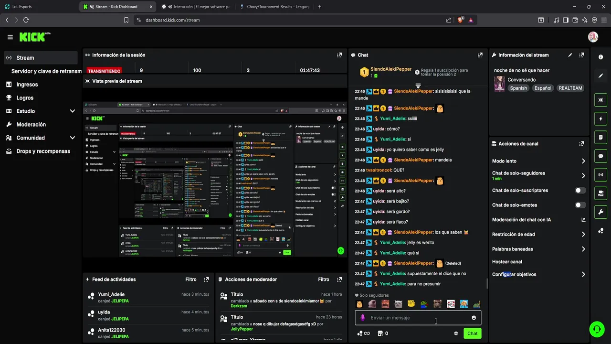This screenshot has height=344, width=611.
Task: Toggle the chat bubble widget icon in rail
Action: pyautogui.click(x=600, y=156)
